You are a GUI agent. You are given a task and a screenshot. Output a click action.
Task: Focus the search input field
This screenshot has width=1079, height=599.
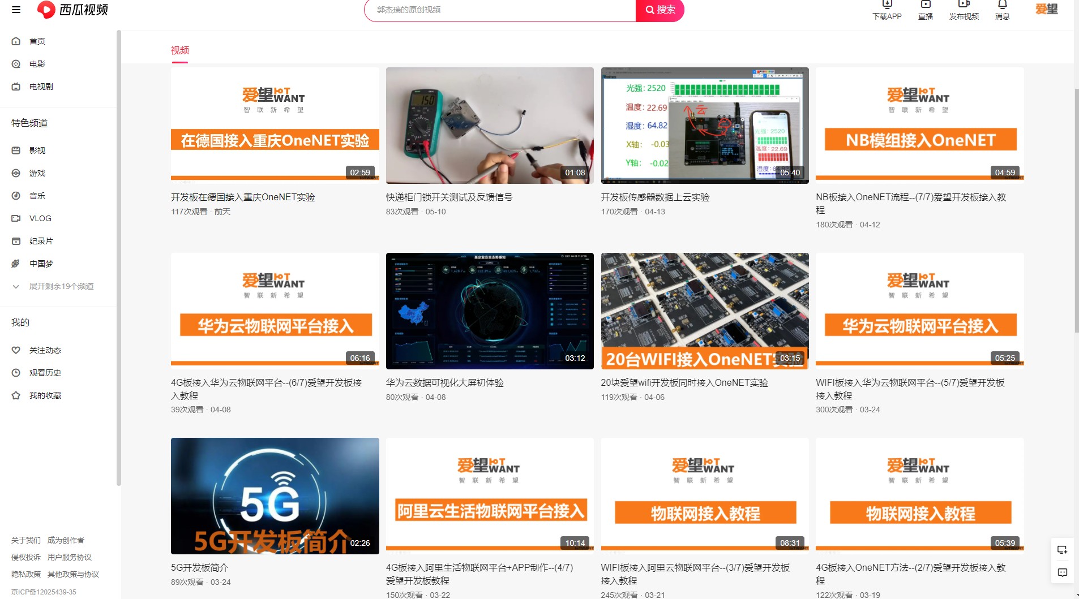pos(500,10)
